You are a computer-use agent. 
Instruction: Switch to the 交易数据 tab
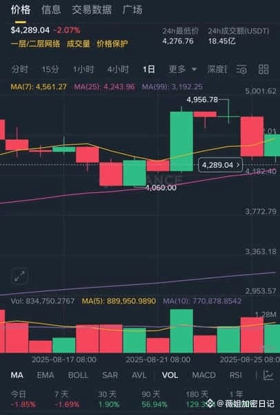coord(92,10)
